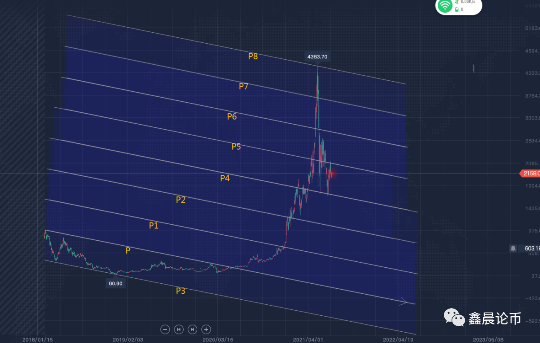
Task: Click the price alert bell icon
Action: pos(513,248)
